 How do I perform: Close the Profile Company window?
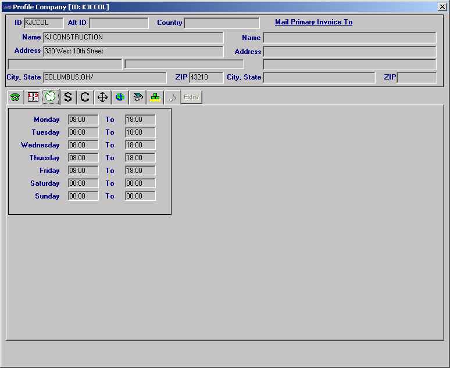point(442,6)
